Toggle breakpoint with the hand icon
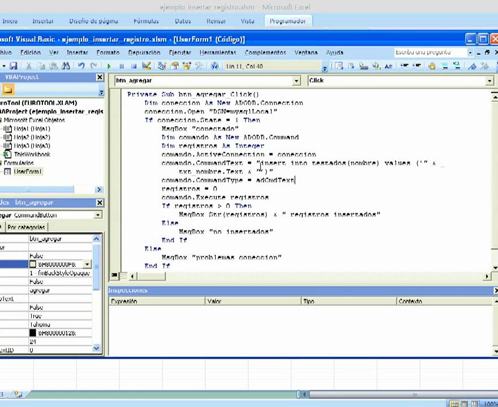Screen dimensions: 498x407 pos(431,66)
